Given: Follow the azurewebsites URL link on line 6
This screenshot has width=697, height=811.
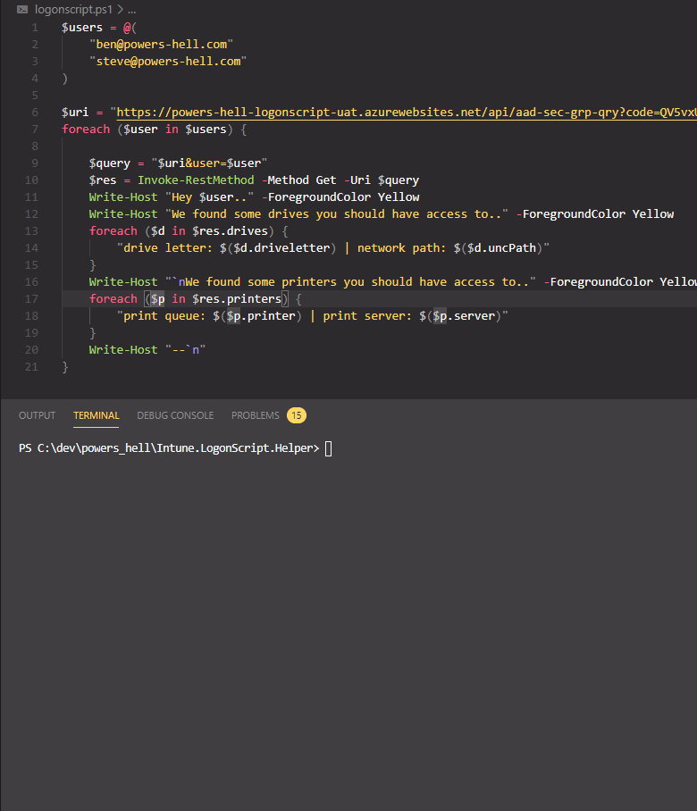Looking at the screenshot, I should (x=407, y=113).
